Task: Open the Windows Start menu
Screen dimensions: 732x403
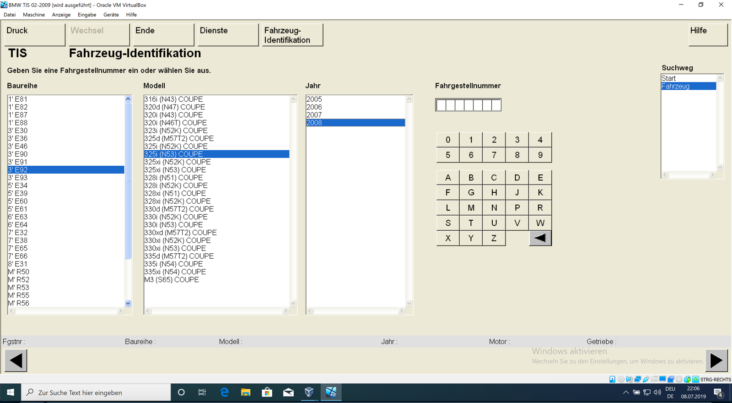Action: (x=11, y=392)
